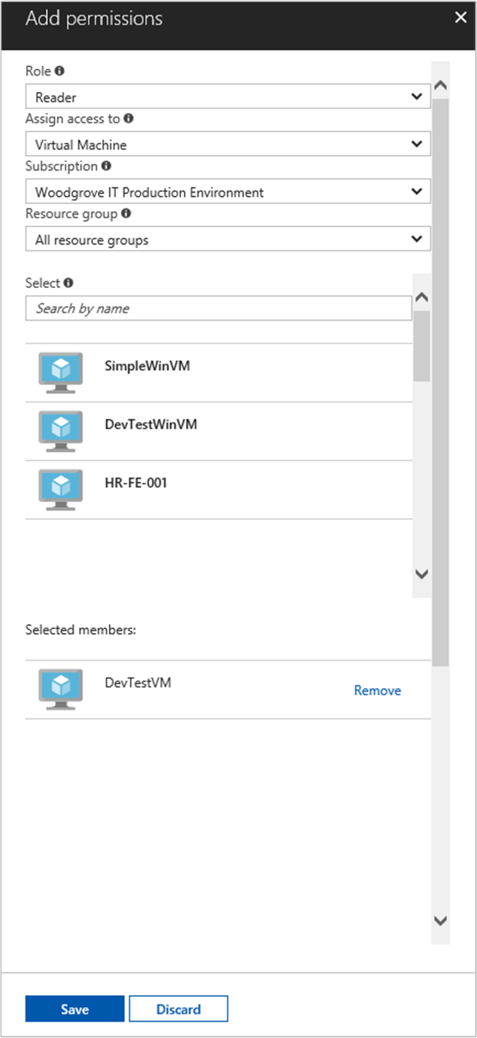
Task: Open the Role dropdown showing Reader
Action: point(227,97)
